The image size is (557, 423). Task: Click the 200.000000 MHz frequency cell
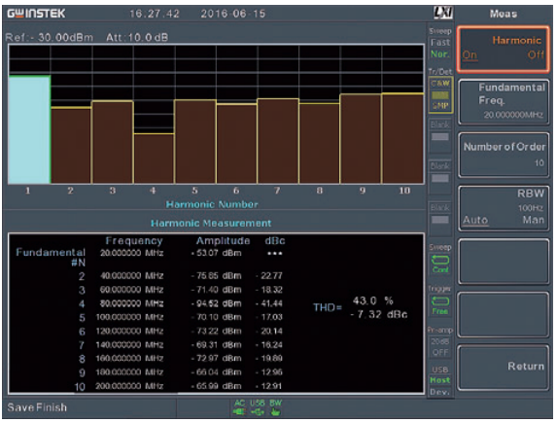pyautogui.click(x=129, y=386)
